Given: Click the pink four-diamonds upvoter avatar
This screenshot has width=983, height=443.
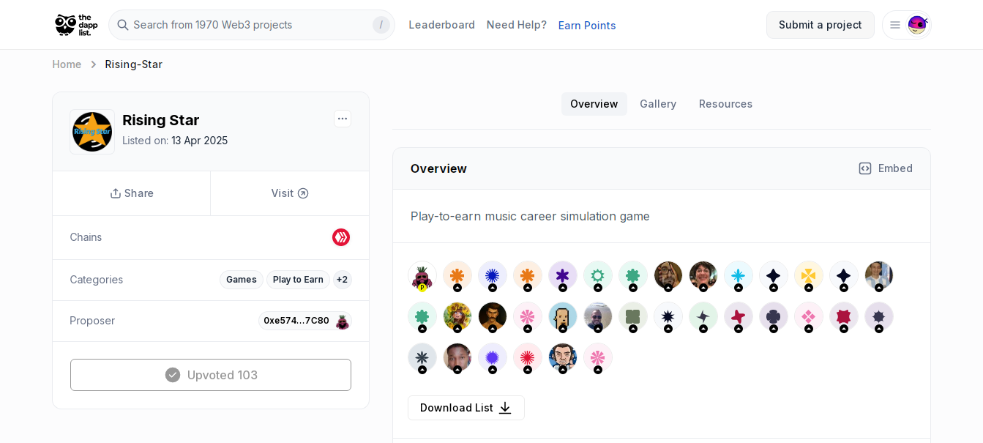Looking at the screenshot, I should (809, 317).
